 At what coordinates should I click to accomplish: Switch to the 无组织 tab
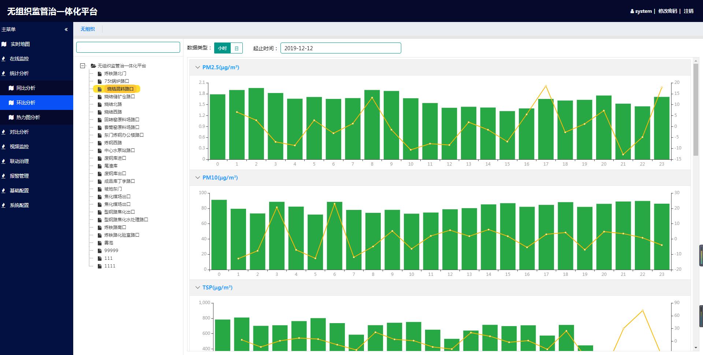[x=88, y=29]
